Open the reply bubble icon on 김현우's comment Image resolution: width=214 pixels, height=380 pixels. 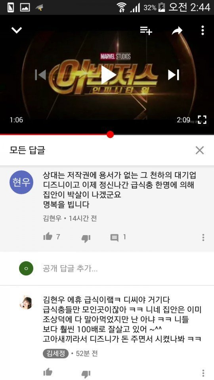point(115,237)
